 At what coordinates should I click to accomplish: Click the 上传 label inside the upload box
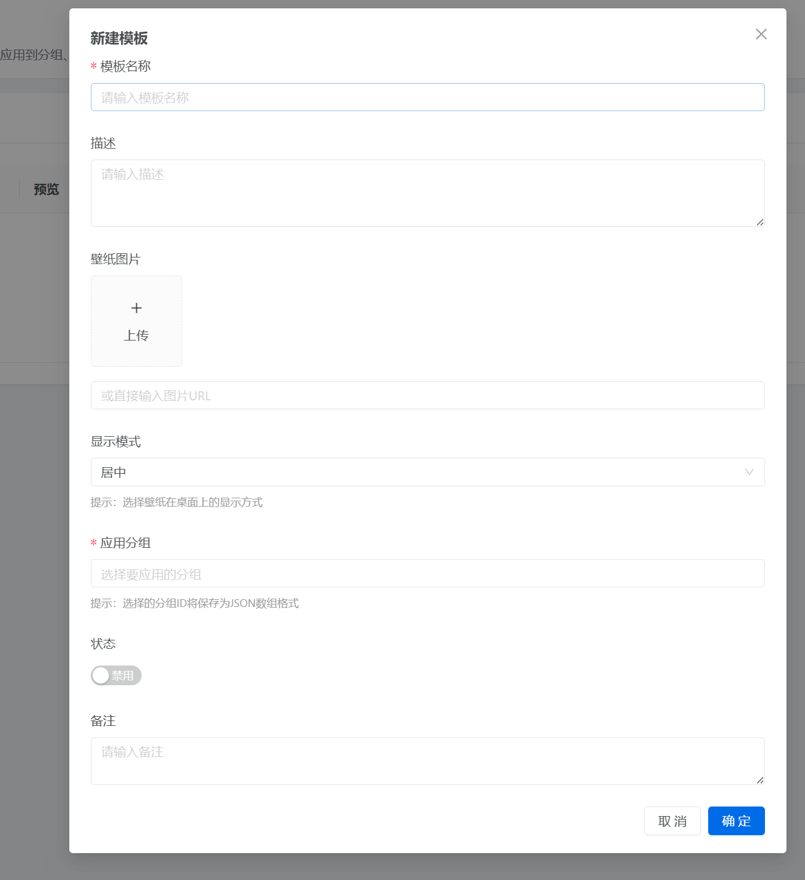click(x=136, y=335)
